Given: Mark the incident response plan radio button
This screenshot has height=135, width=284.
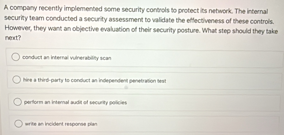Looking at the screenshot, I should point(18,123).
